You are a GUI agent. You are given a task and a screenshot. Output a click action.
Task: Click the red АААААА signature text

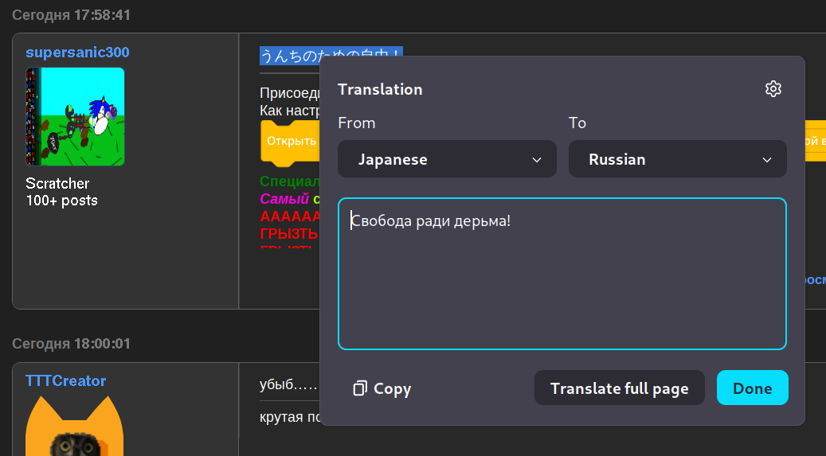point(290,216)
